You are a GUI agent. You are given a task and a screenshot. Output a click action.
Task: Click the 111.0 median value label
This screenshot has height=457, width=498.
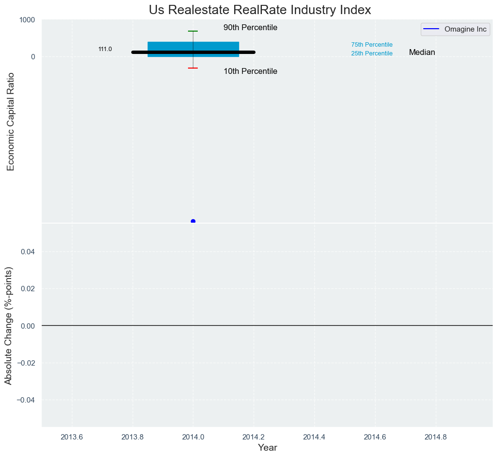point(105,49)
